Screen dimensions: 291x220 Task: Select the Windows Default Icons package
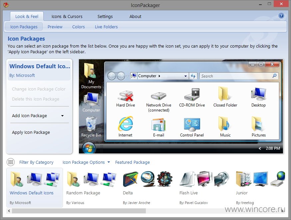tap(35, 187)
